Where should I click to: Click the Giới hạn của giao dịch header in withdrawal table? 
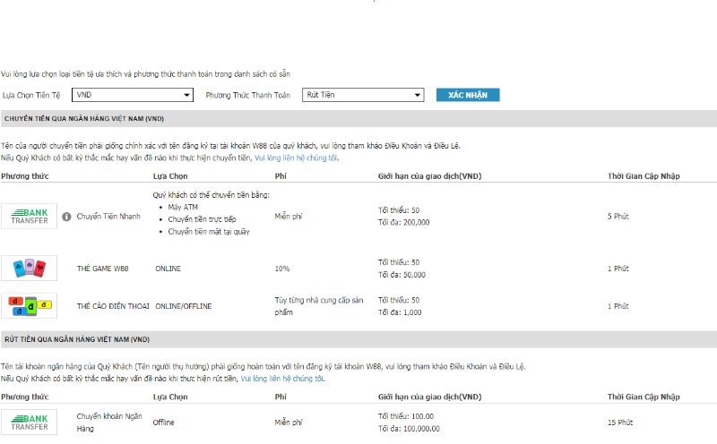pyautogui.click(x=429, y=397)
